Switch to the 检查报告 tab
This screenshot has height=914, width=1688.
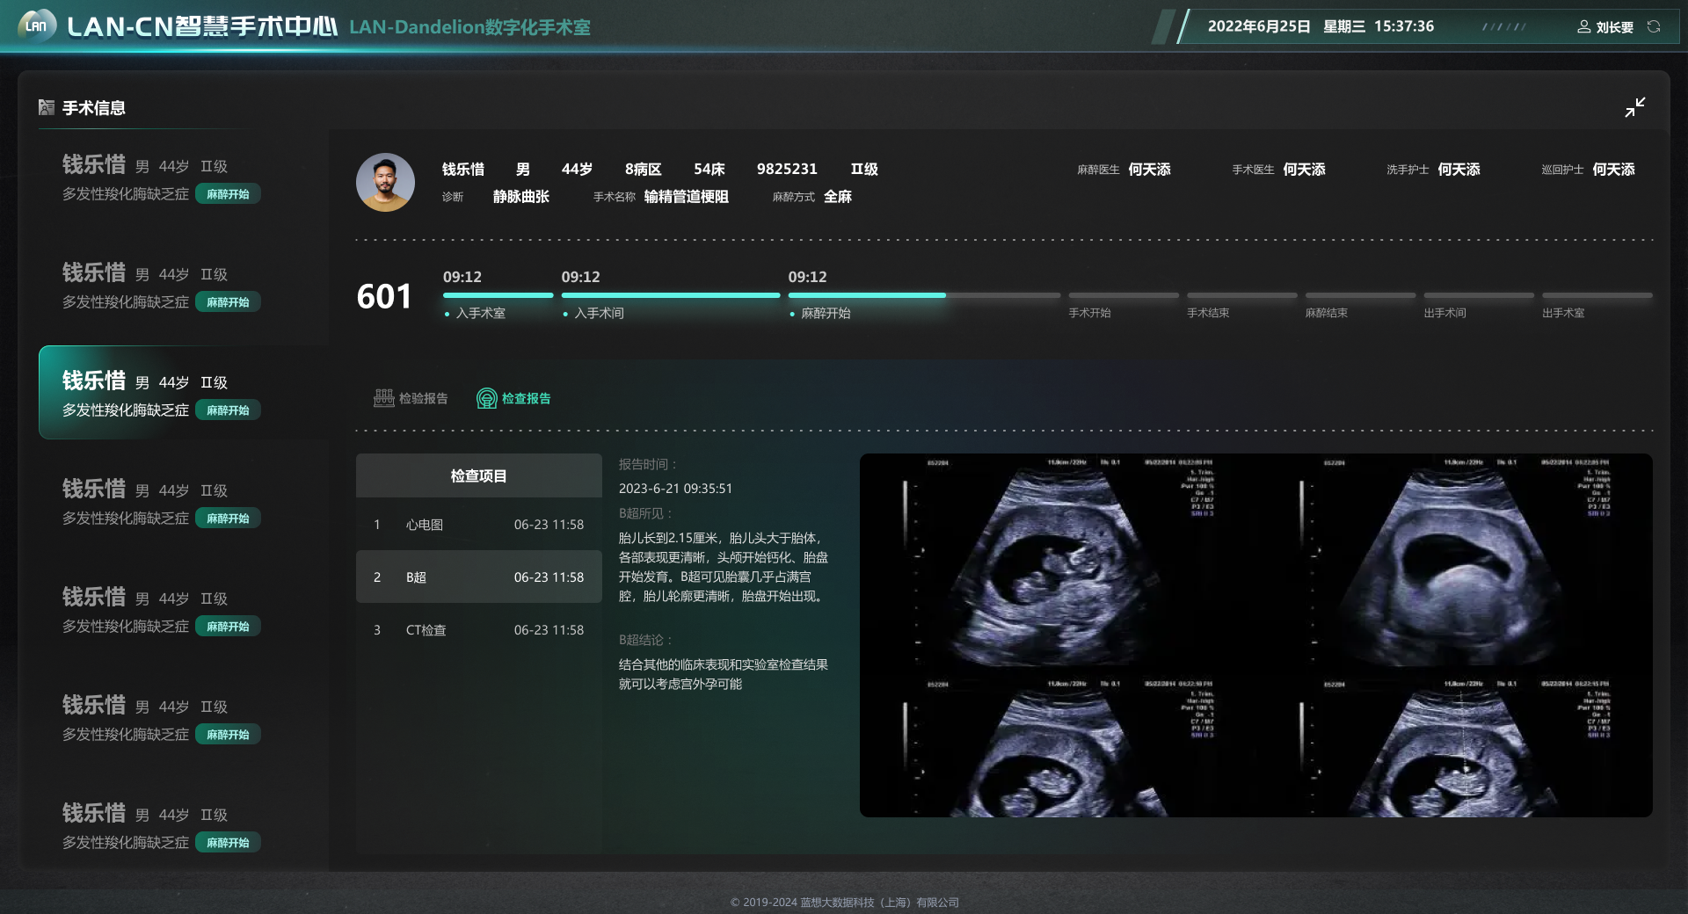click(x=513, y=398)
